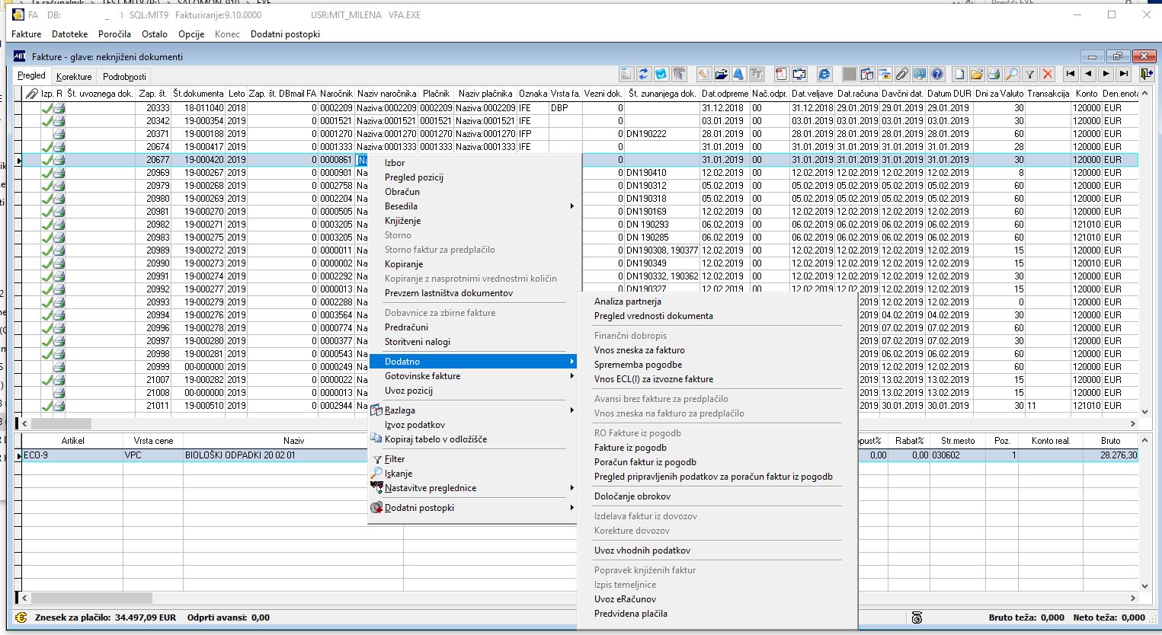Screen dimensions: 1162x635
Task: Choose Uvoz eRačunov entry
Action: click(625, 599)
